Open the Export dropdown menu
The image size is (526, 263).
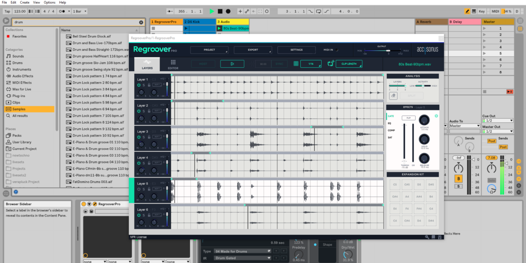point(252,50)
